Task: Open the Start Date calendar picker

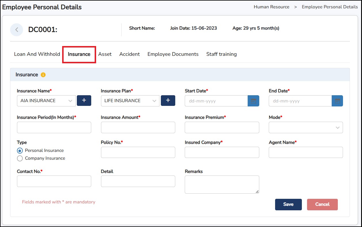Action: (x=253, y=101)
